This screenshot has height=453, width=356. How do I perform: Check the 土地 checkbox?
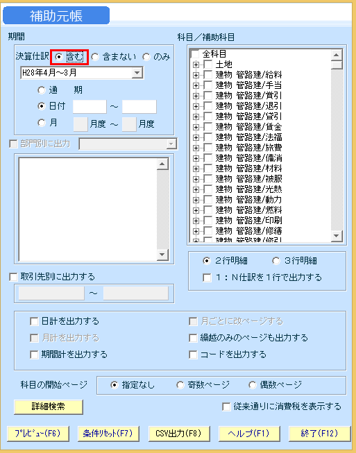pos(208,65)
